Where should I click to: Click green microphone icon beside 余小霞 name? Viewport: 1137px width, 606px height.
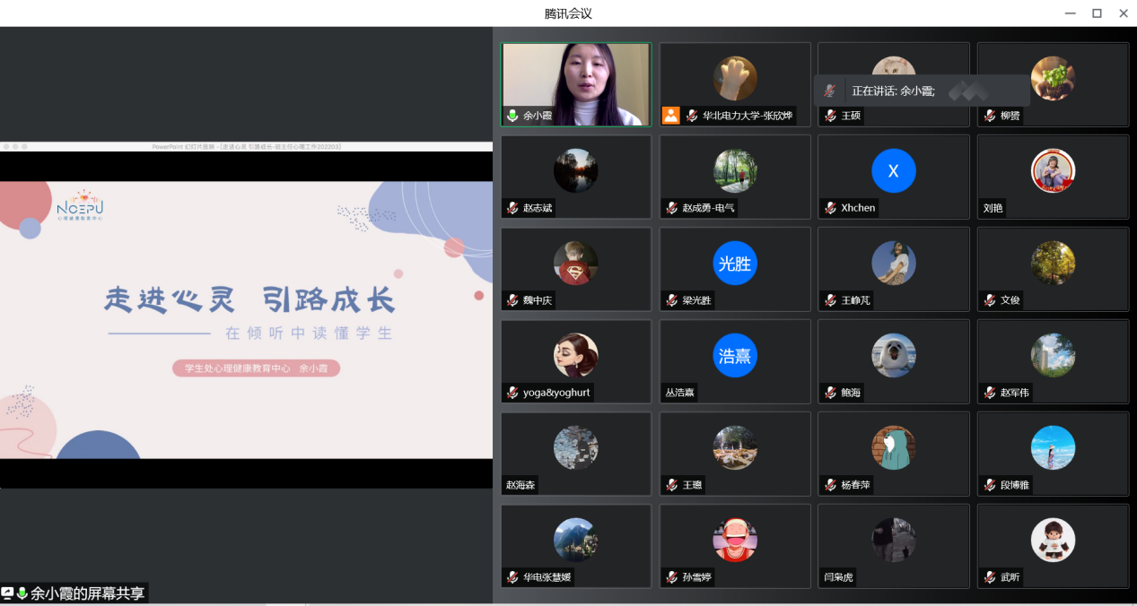(512, 116)
